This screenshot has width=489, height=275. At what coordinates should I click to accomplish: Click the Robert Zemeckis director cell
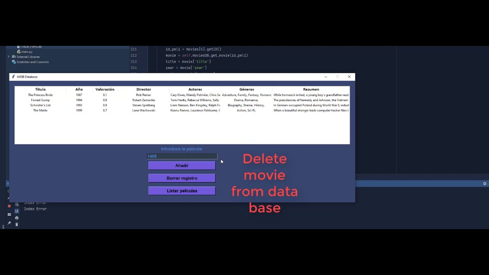point(144,100)
